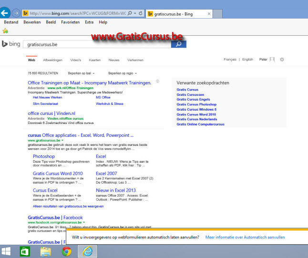Open the address bar autocomplete dropdown arrow
The image size is (308, 258).
(x=135, y=13)
